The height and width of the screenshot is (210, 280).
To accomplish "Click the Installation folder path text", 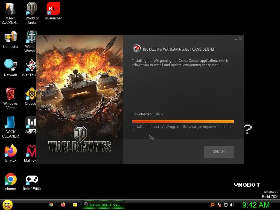I will coord(183,129).
